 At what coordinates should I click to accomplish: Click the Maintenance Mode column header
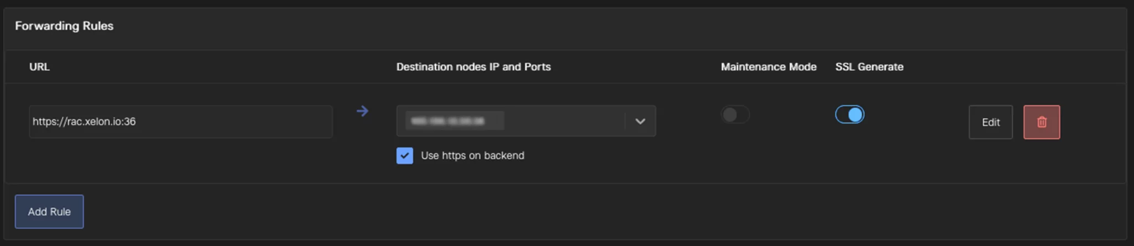[x=769, y=67]
